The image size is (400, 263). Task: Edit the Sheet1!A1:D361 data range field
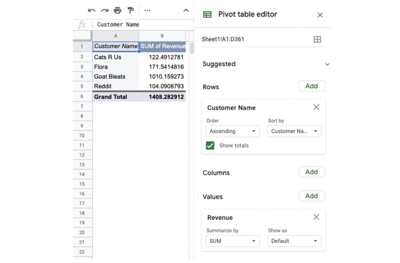click(x=256, y=39)
